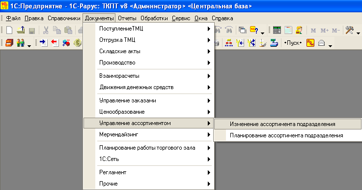Click the paste clipboard icon

68,30
